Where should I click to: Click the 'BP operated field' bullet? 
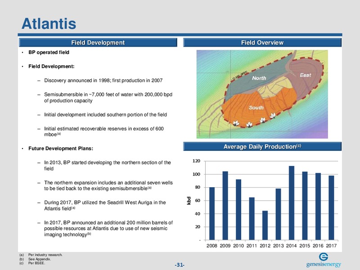coord(49,52)
